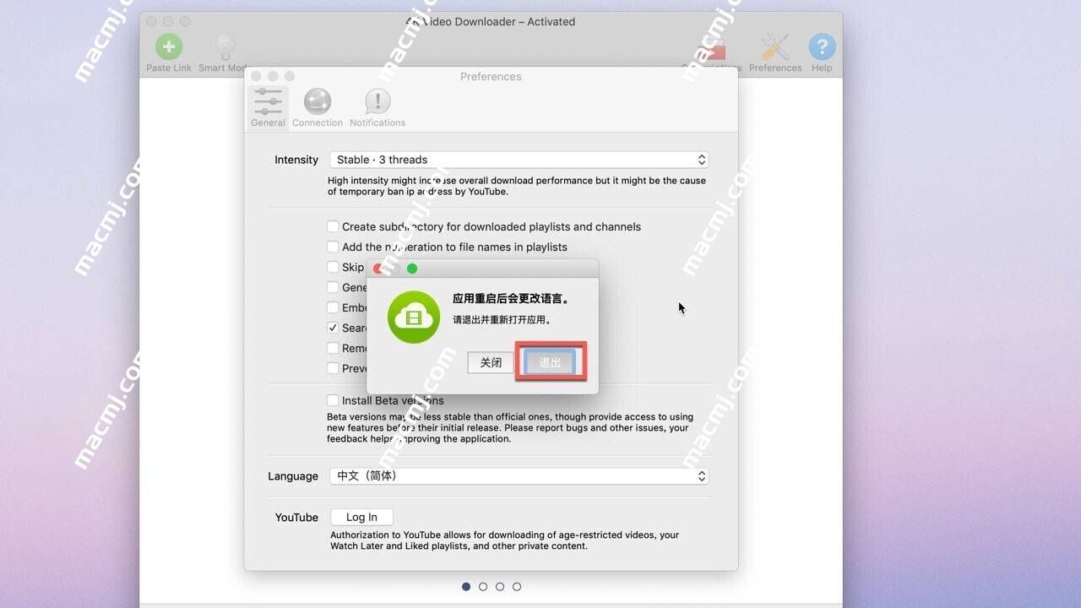Open Smart Mode lightbulb icon
Screen dimensions: 1081x608
(225, 47)
